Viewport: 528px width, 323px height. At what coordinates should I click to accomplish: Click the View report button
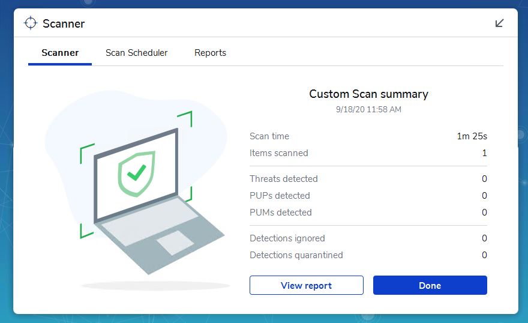(x=307, y=285)
